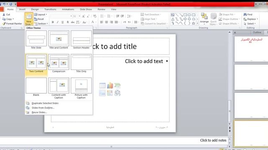Click the Reset slide icon
The width and height of the screenshot is (268, 150).
point(36,19)
